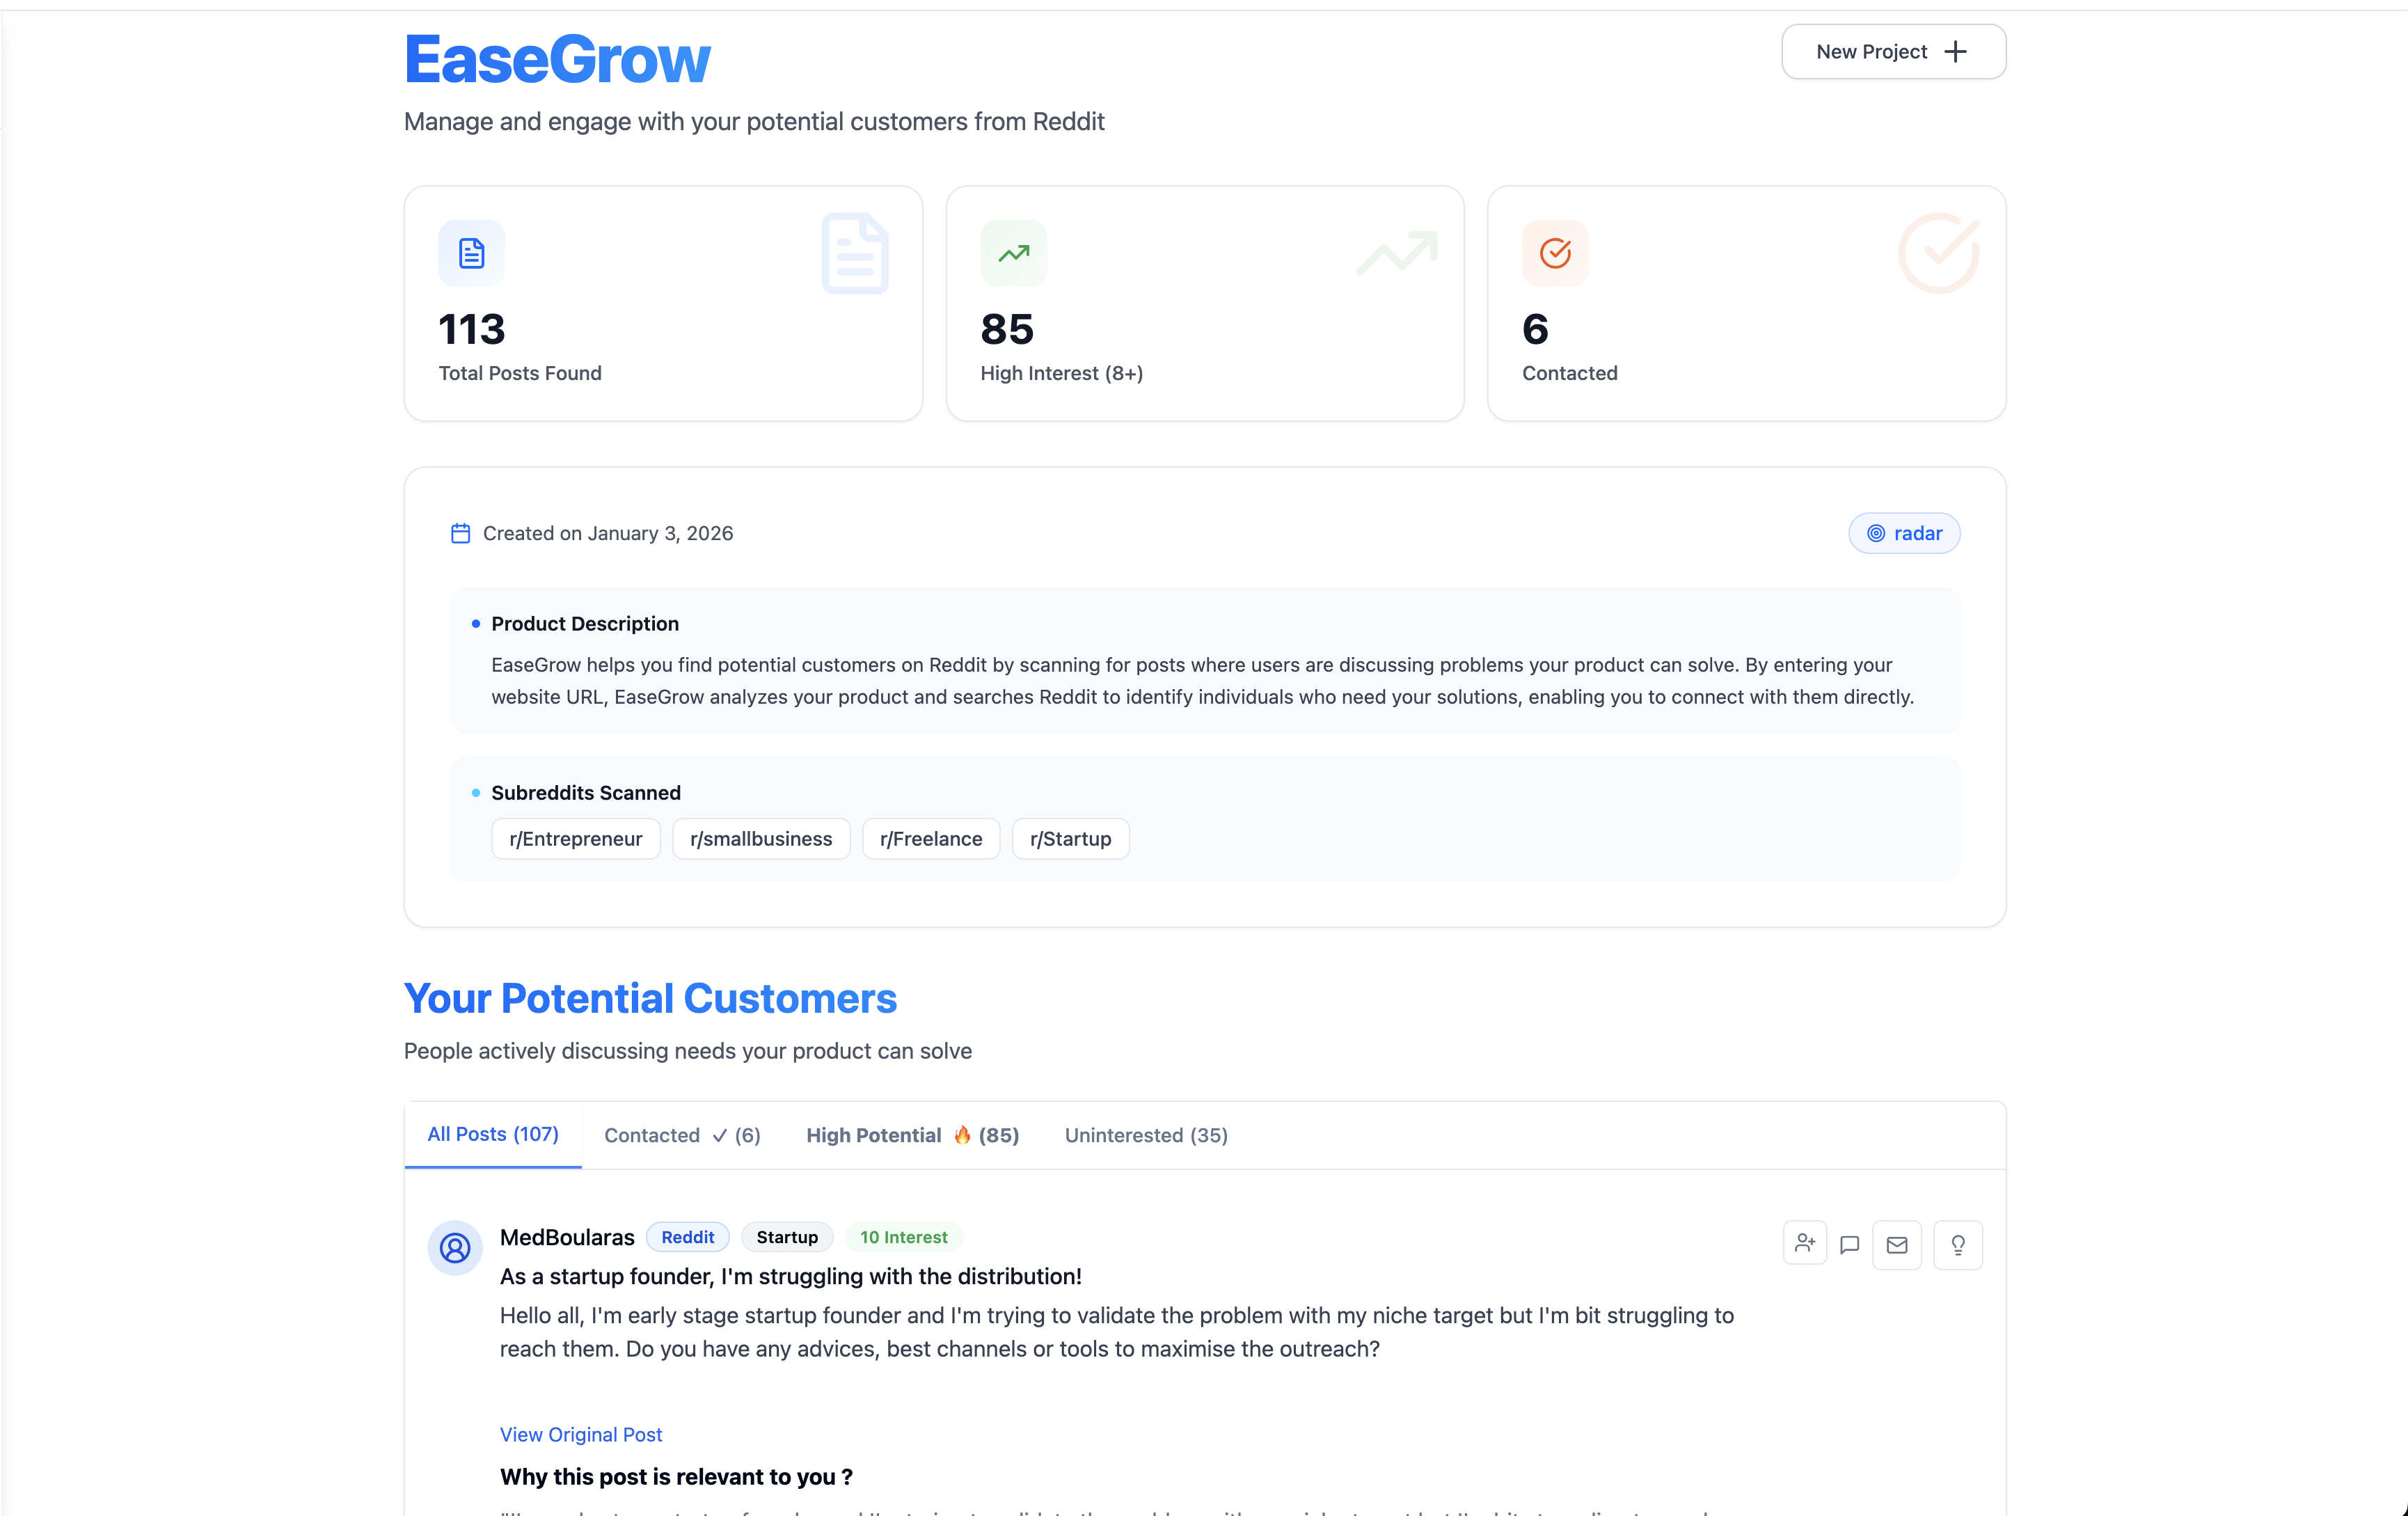Switch to the Contacted tab
The image size is (2408, 1516).
[x=682, y=1135]
